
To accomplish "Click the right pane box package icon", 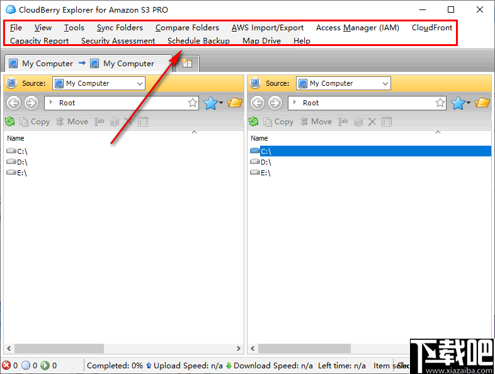I will tap(358, 122).
